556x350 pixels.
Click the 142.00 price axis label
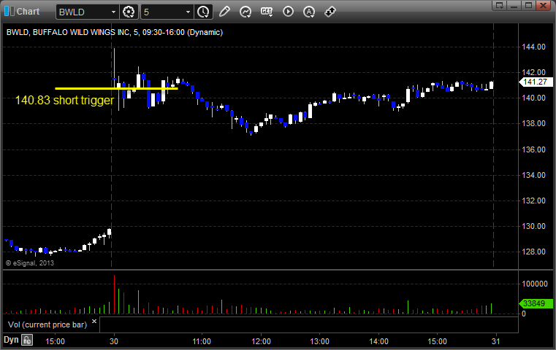point(533,72)
